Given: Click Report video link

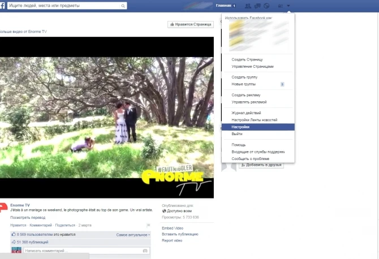Looking at the screenshot, I should tap(172, 240).
